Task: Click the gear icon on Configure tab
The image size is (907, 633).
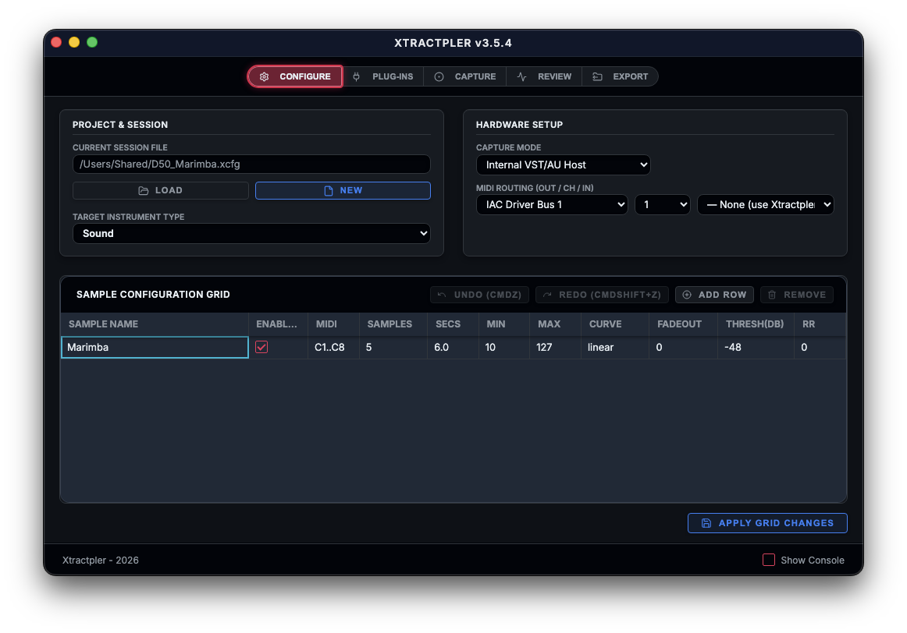Action: pyautogui.click(x=265, y=76)
